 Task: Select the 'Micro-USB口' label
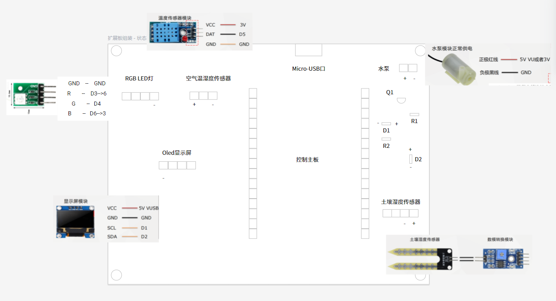(309, 69)
